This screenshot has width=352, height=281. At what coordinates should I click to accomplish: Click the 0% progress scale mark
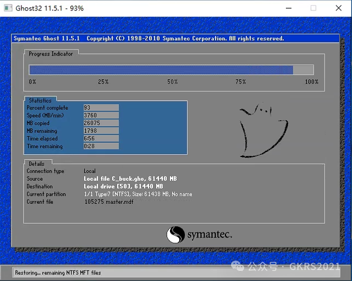click(32, 82)
